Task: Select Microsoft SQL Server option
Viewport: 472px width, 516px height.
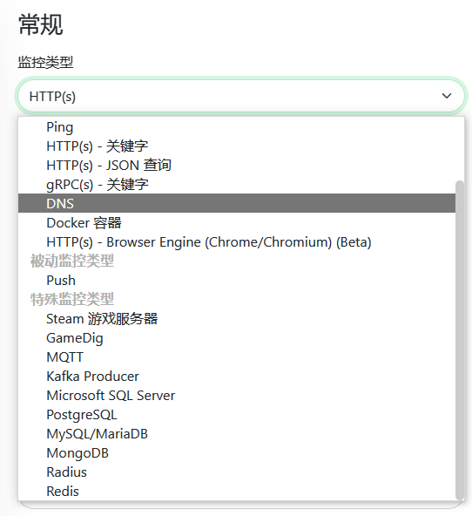Action: (x=237, y=395)
